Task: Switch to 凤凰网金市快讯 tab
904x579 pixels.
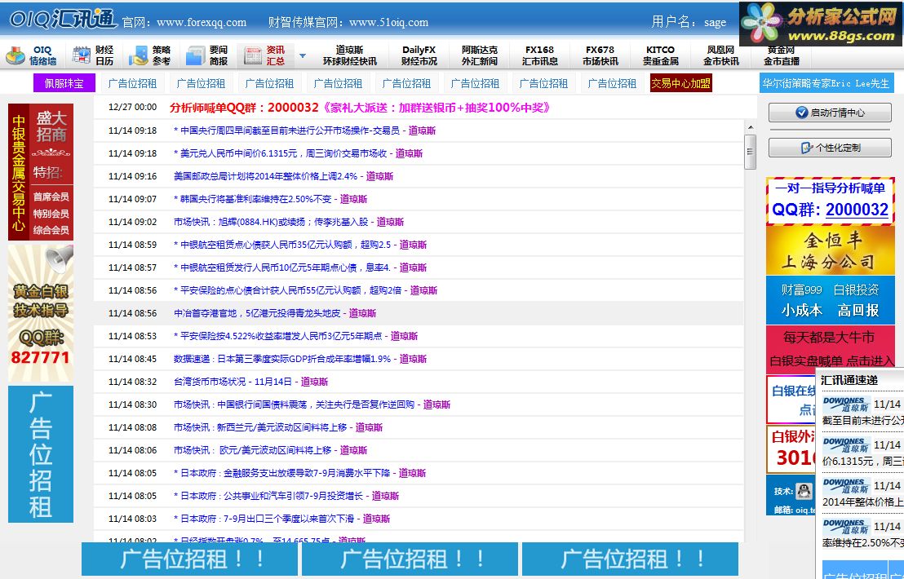Action: [x=720, y=55]
